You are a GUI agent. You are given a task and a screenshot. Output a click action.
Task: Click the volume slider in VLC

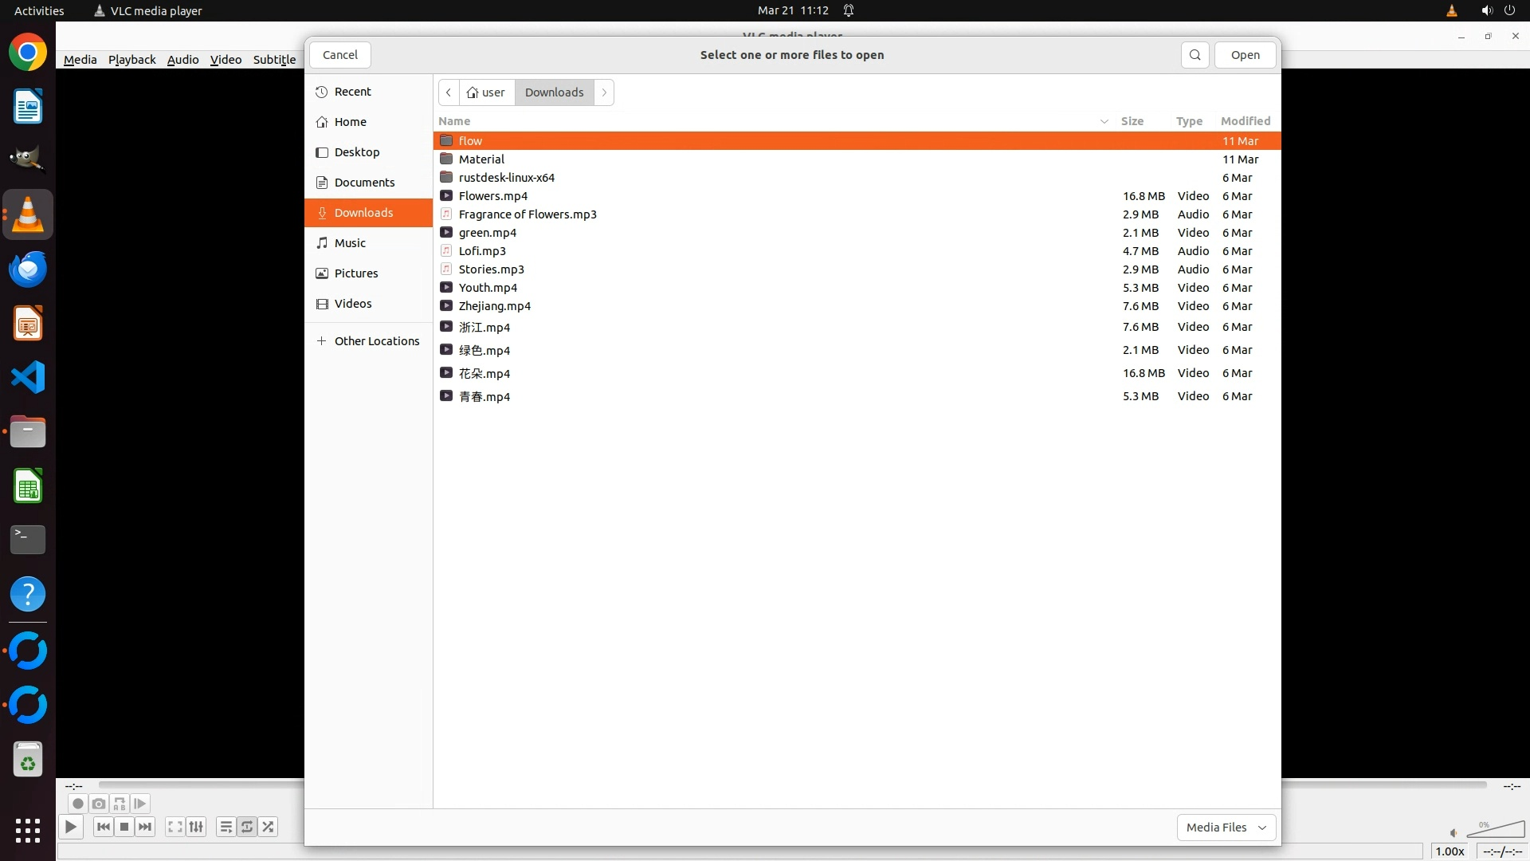pyautogui.click(x=1495, y=831)
